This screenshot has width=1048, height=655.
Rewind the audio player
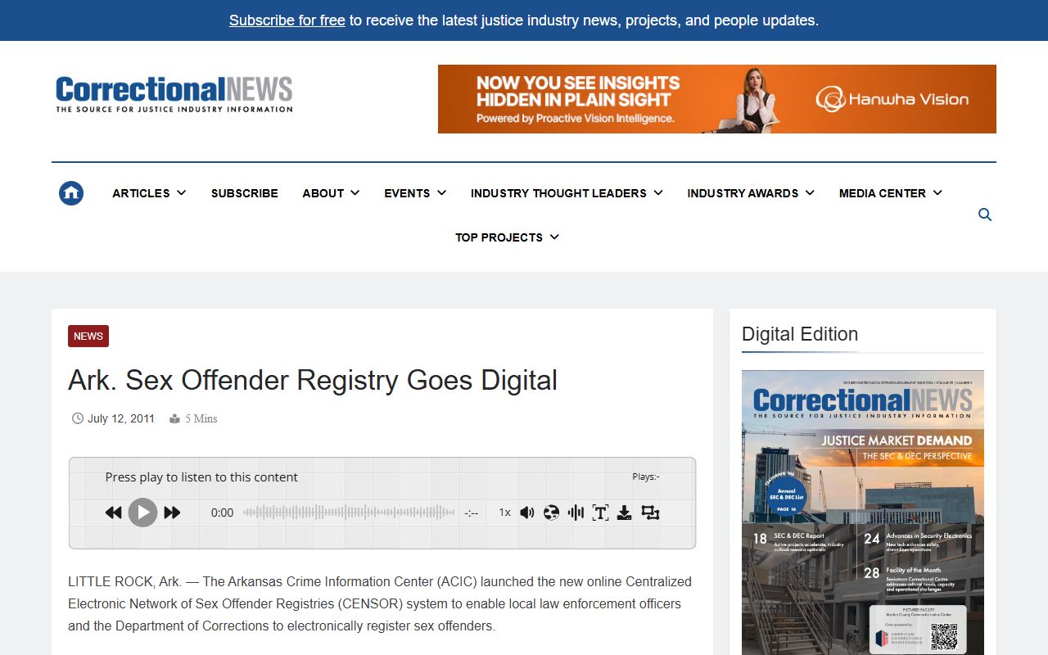[113, 513]
